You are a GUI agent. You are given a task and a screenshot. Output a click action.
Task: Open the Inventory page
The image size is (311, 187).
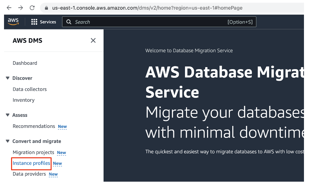click(23, 100)
